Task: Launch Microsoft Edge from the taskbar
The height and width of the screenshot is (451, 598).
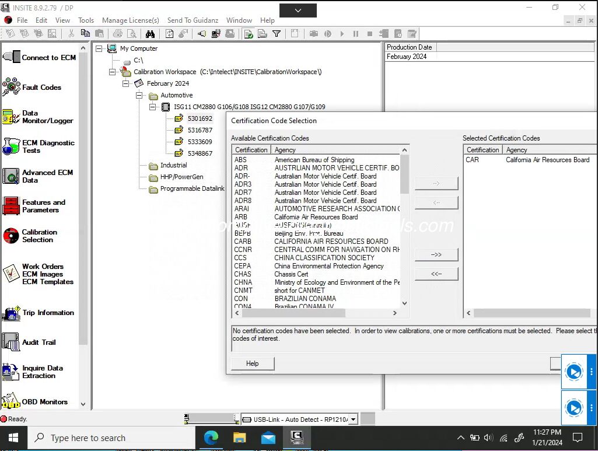Action: click(211, 438)
